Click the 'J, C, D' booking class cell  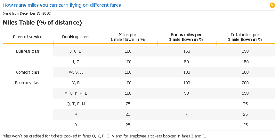click(x=76, y=51)
